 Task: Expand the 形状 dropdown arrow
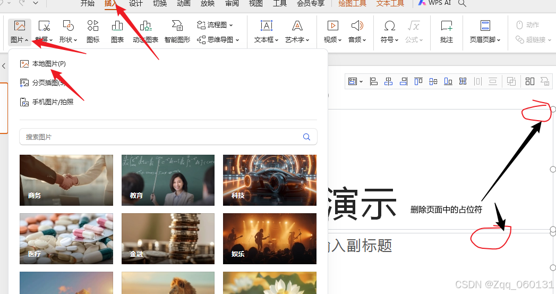coord(75,40)
